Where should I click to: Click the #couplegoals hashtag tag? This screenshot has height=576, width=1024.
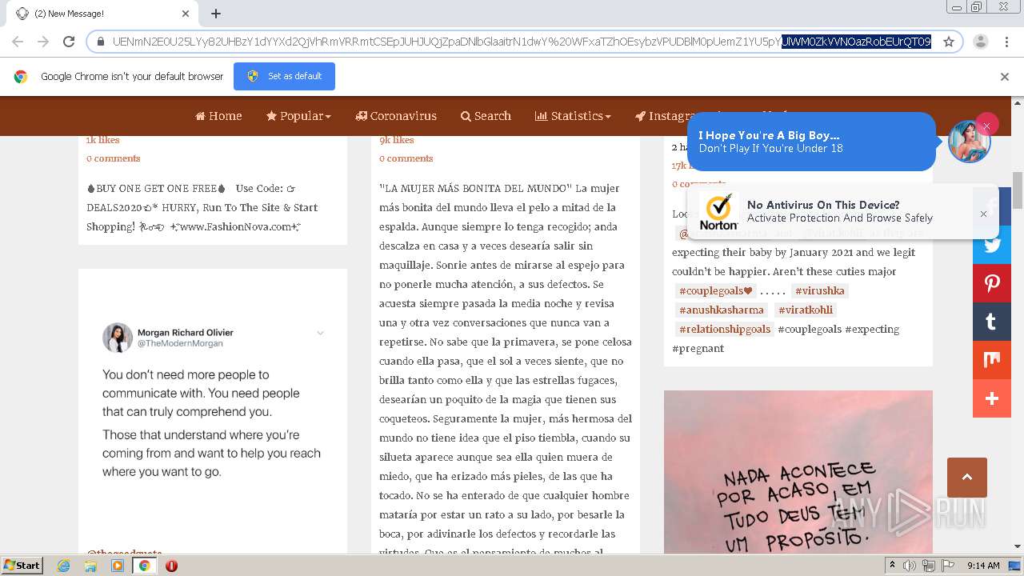(716, 290)
